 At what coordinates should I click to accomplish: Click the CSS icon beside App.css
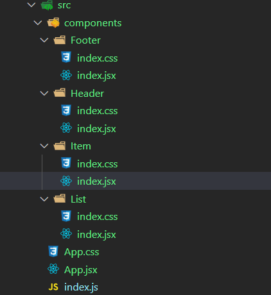pos(53,251)
